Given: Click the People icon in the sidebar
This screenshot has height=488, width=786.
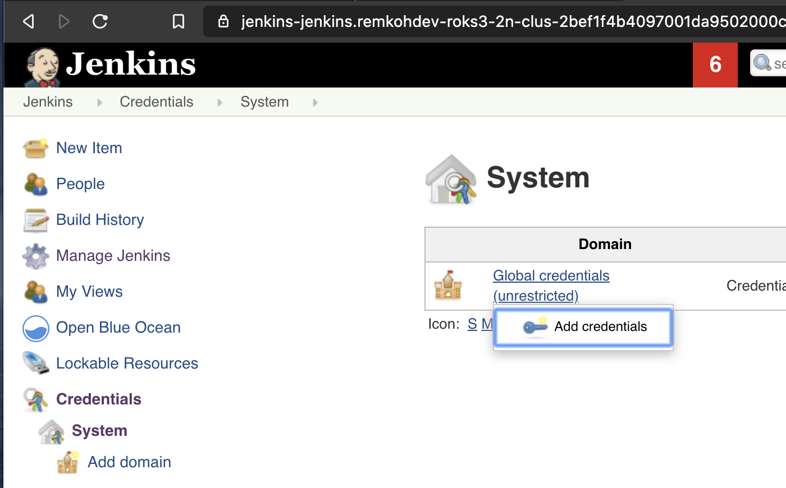Looking at the screenshot, I should pyautogui.click(x=35, y=184).
